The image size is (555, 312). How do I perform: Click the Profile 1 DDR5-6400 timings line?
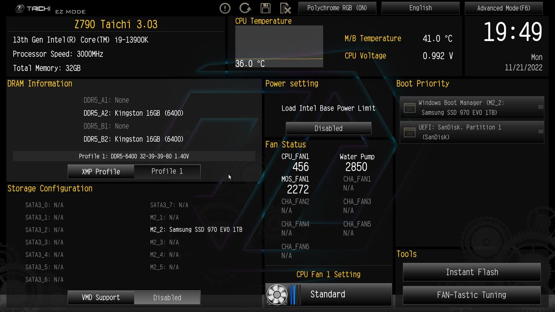tap(134, 156)
